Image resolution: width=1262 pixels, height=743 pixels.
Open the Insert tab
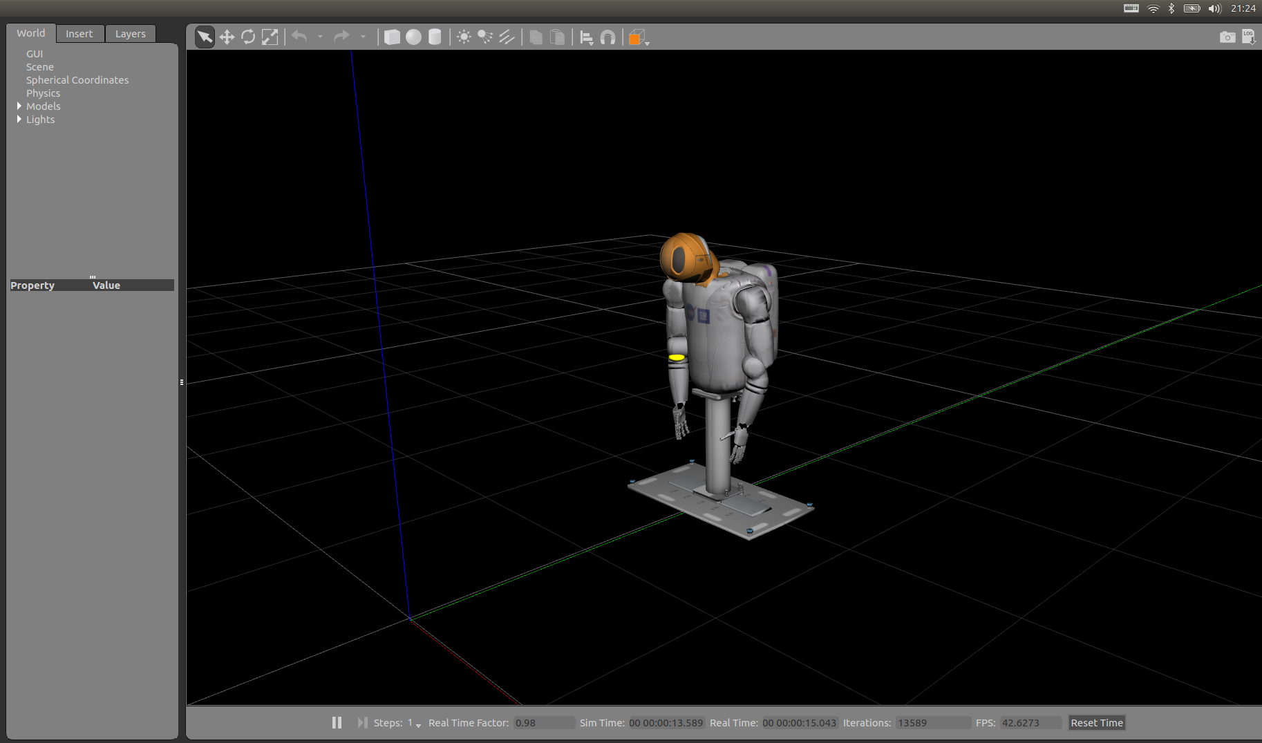click(79, 34)
